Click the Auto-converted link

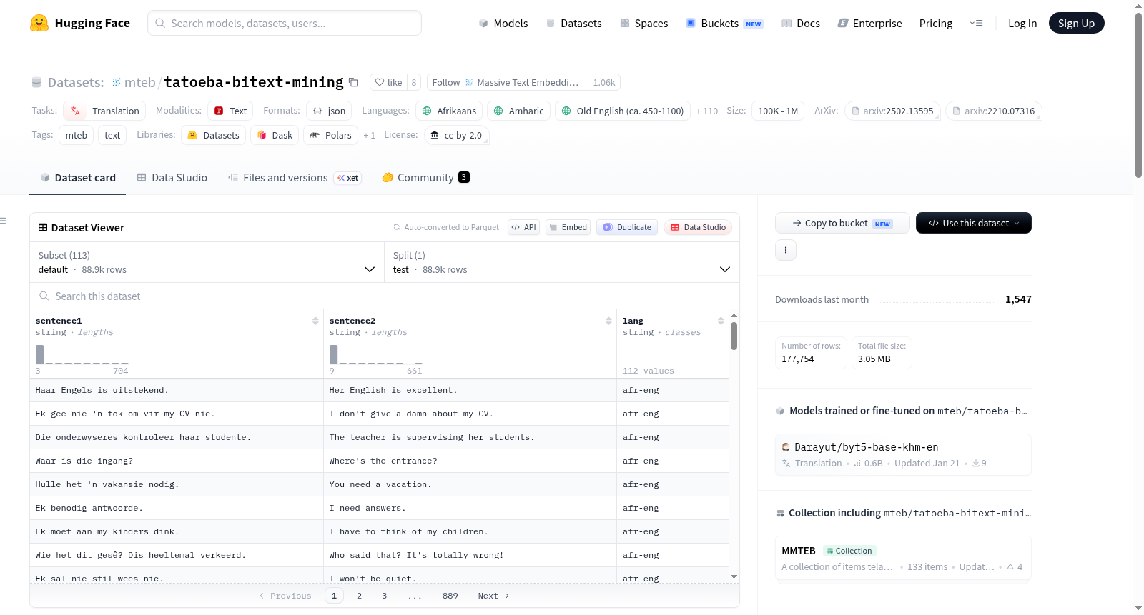432,227
